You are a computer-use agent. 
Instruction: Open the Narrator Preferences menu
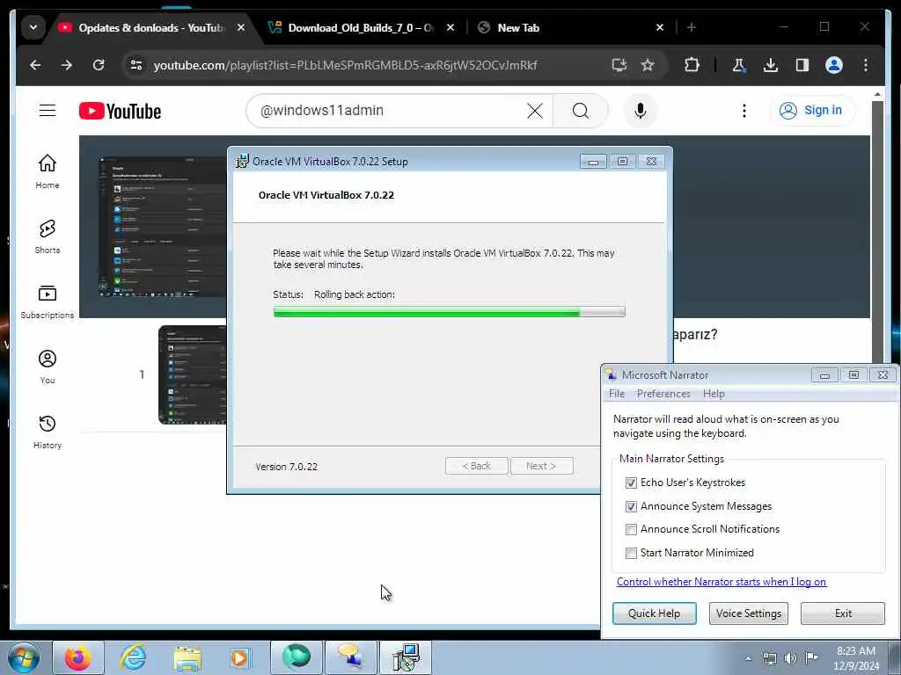pos(663,394)
